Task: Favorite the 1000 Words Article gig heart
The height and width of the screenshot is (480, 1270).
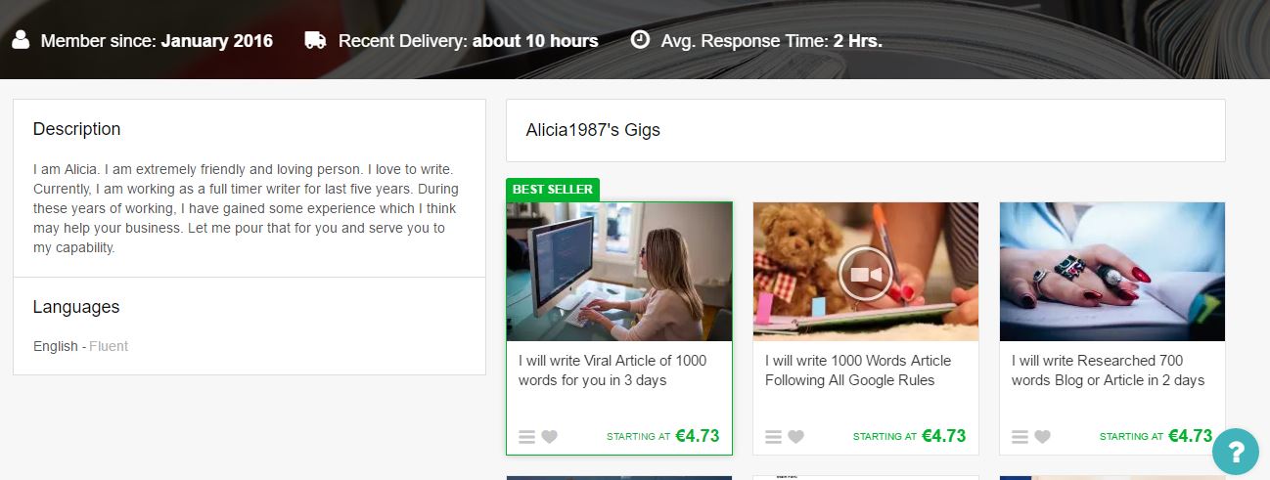Action: click(x=795, y=437)
